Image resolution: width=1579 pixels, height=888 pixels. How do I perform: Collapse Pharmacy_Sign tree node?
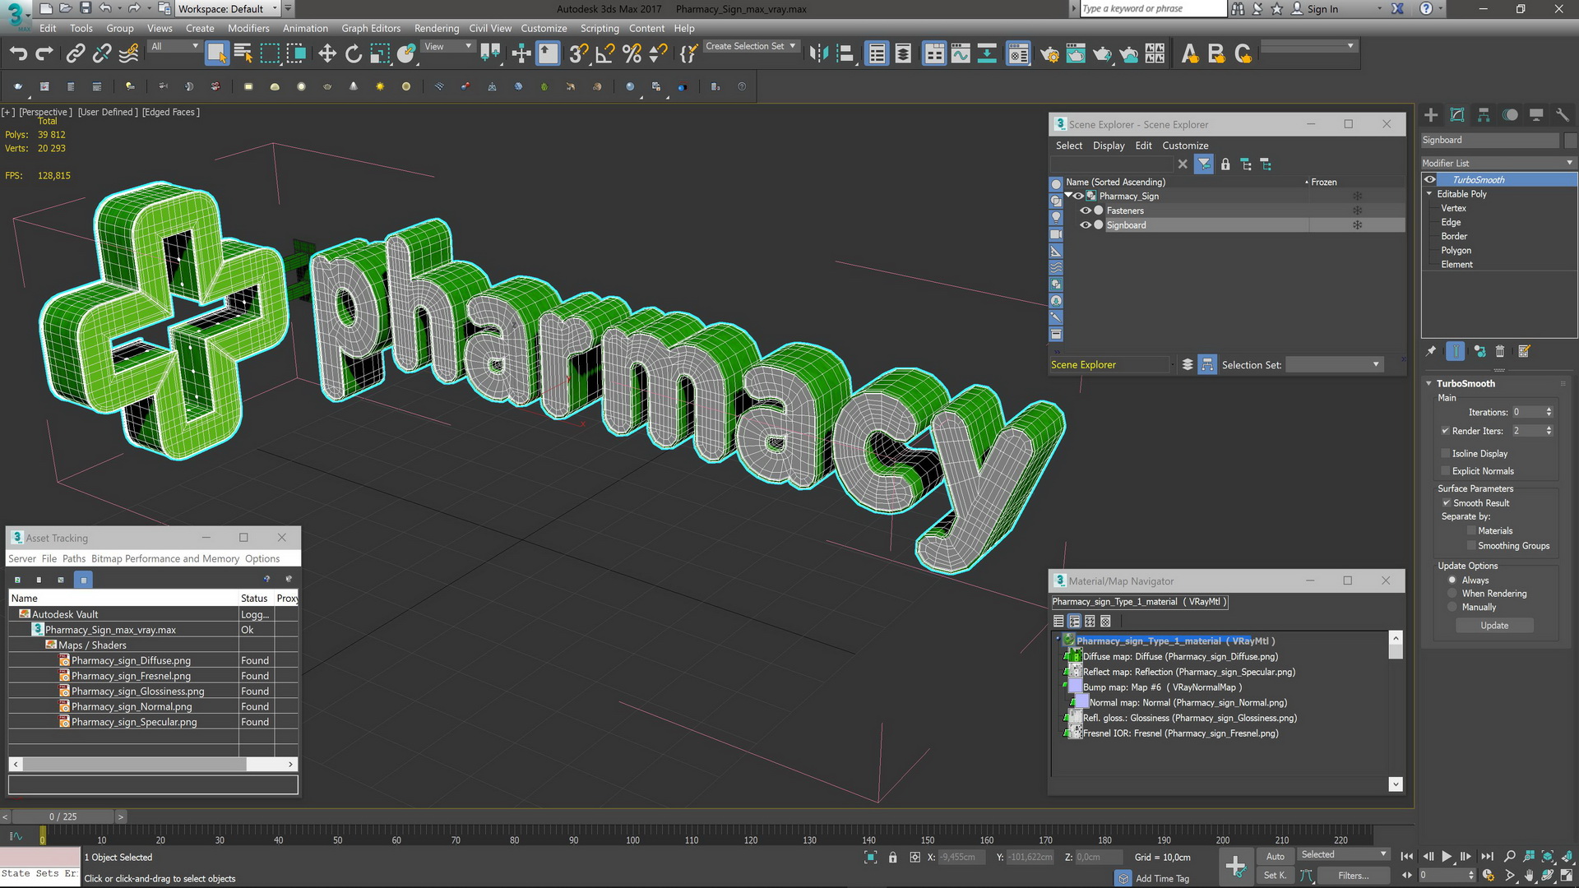click(x=1068, y=196)
